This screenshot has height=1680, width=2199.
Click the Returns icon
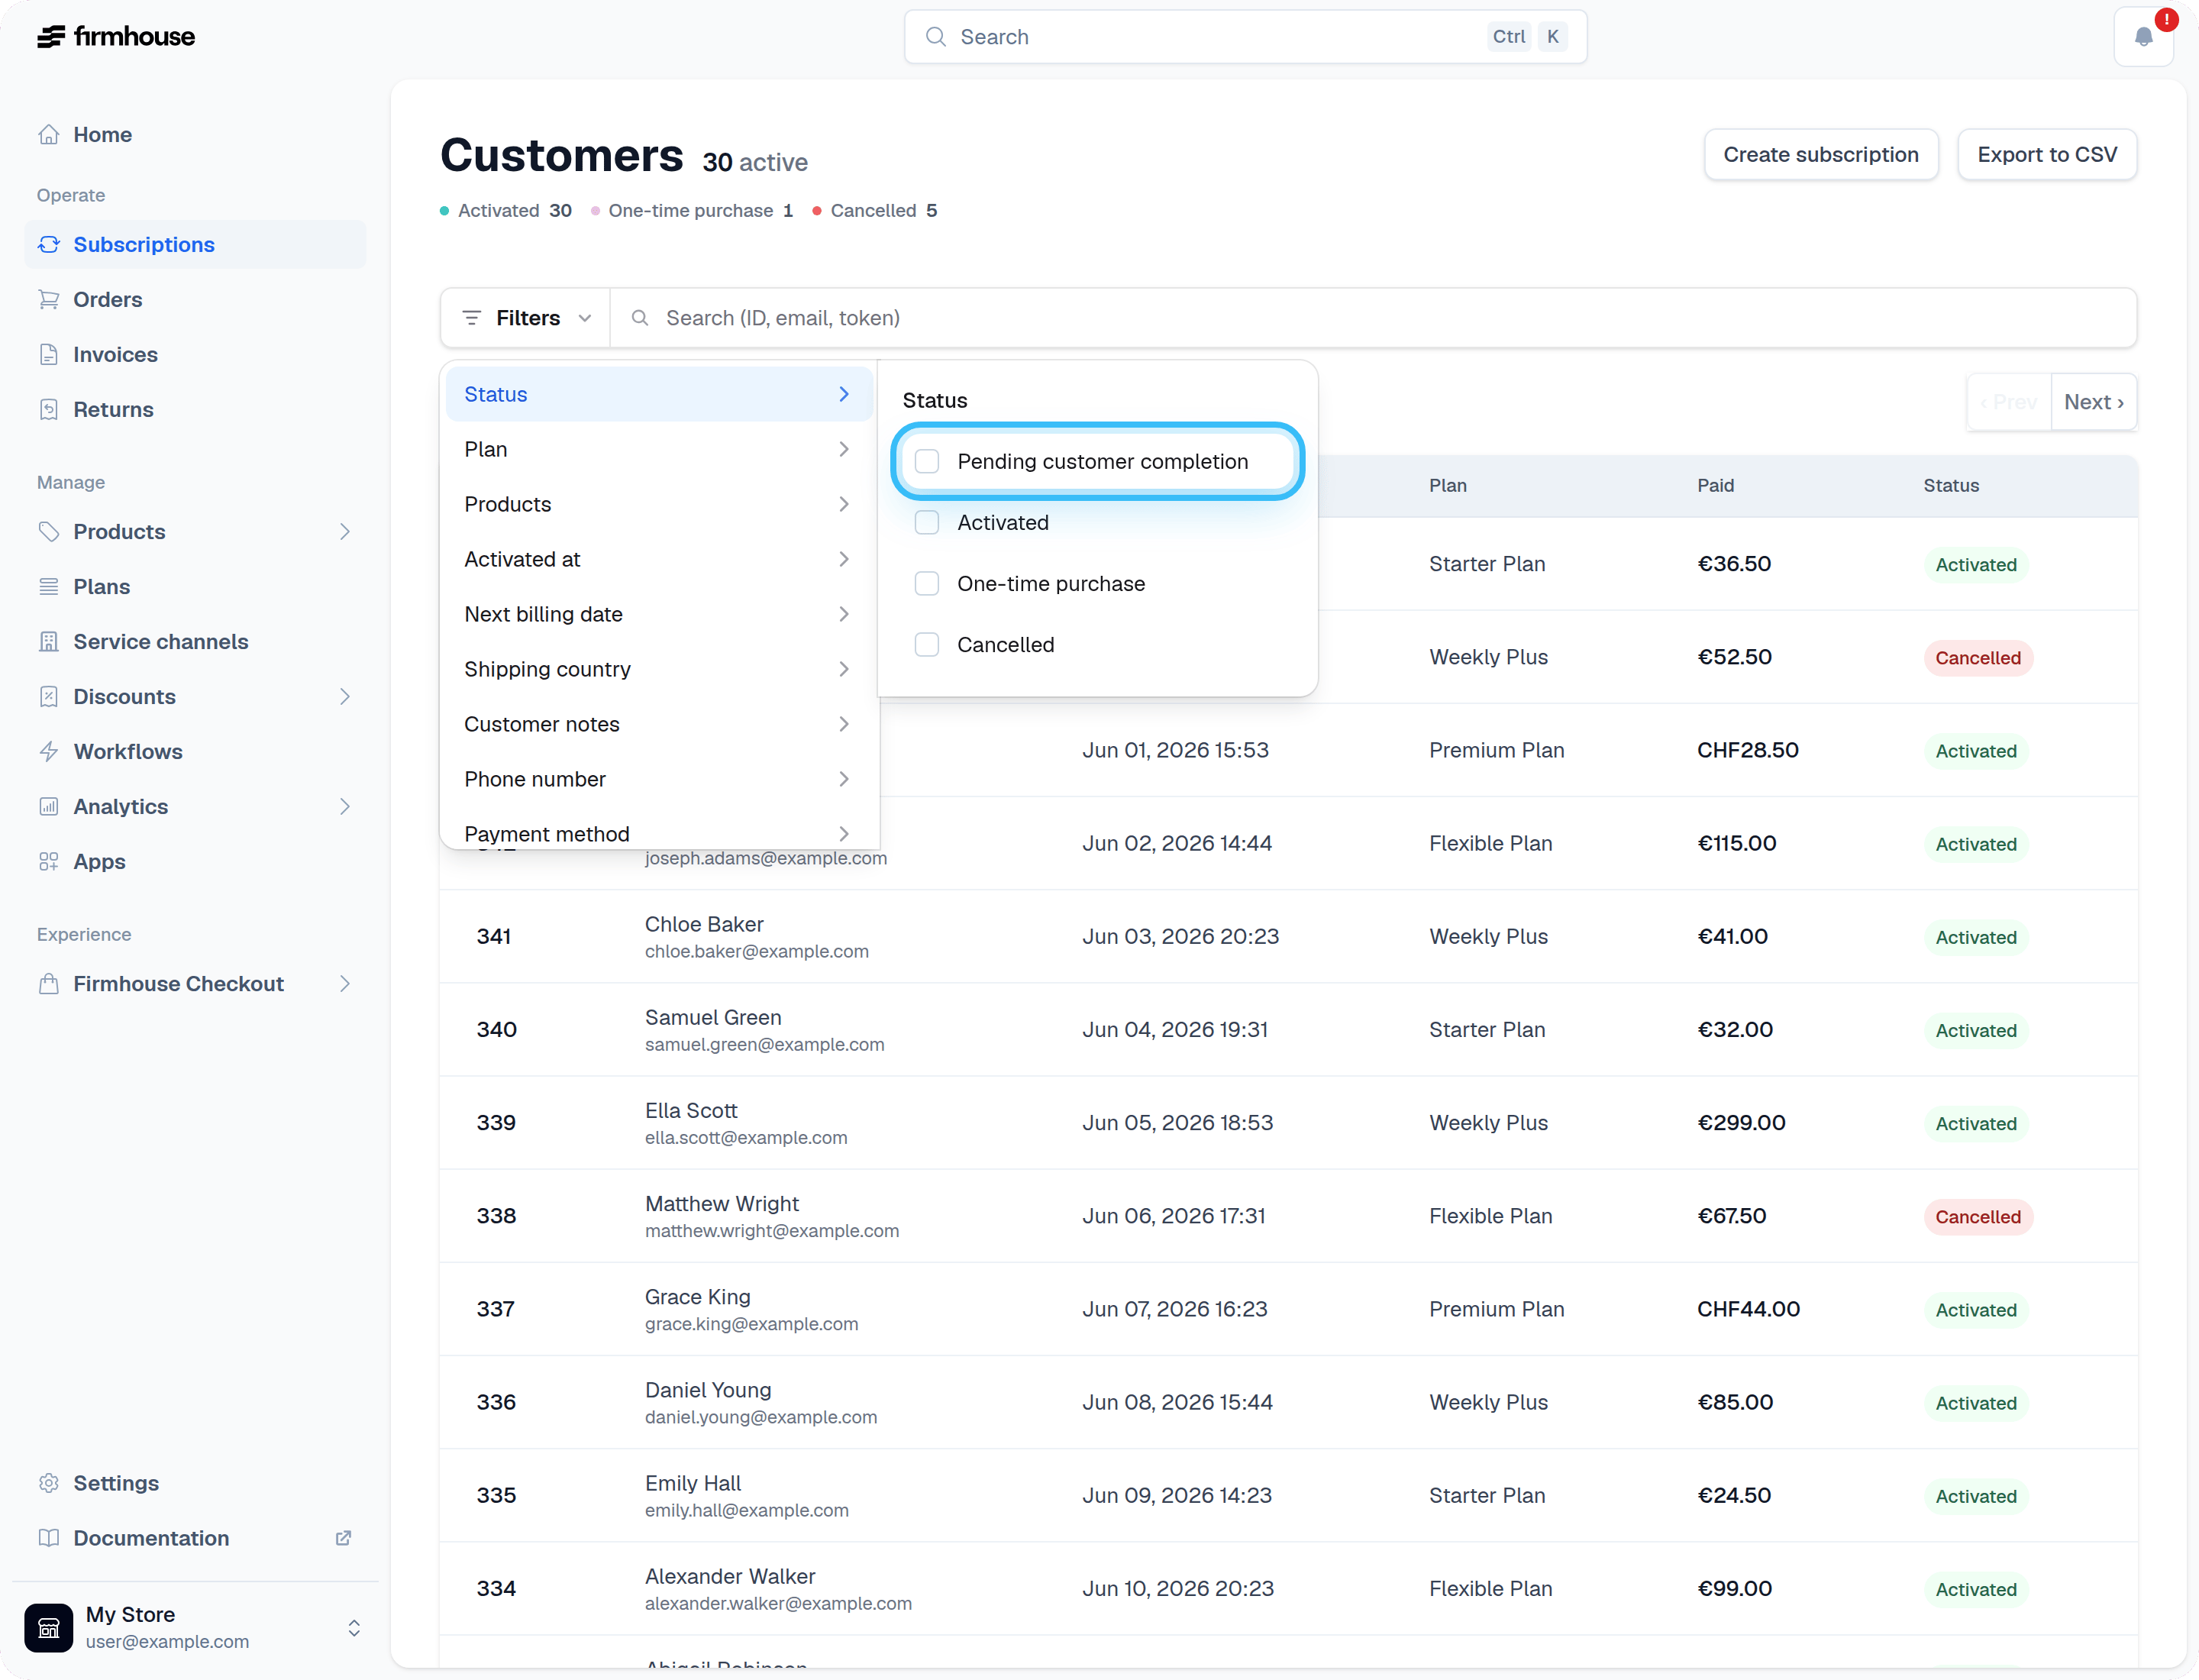pos(48,409)
